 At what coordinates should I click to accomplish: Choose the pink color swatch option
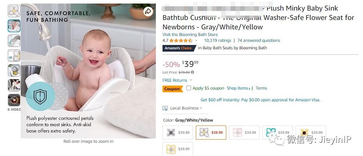pyautogui.click(x=244, y=133)
